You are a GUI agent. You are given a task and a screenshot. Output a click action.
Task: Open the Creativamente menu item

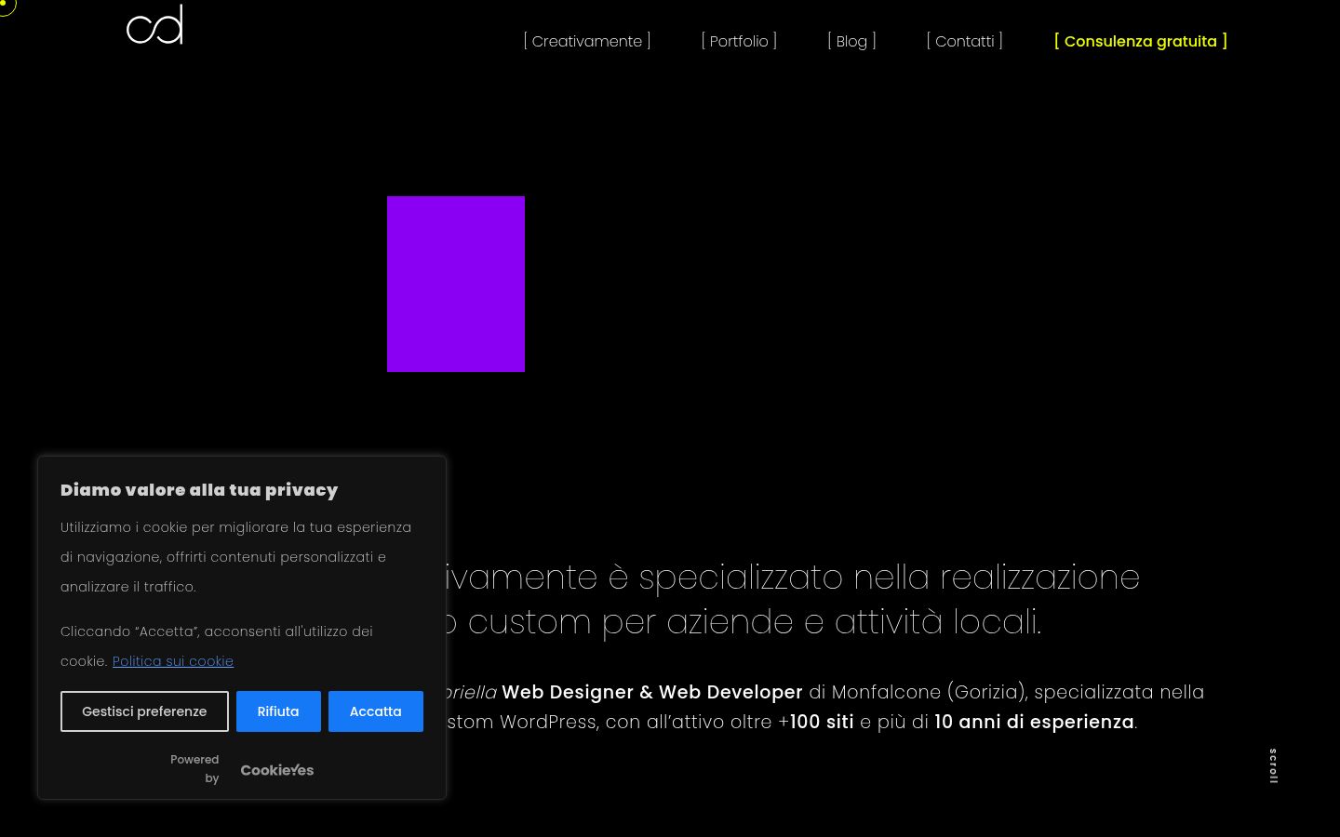[587, 41]
